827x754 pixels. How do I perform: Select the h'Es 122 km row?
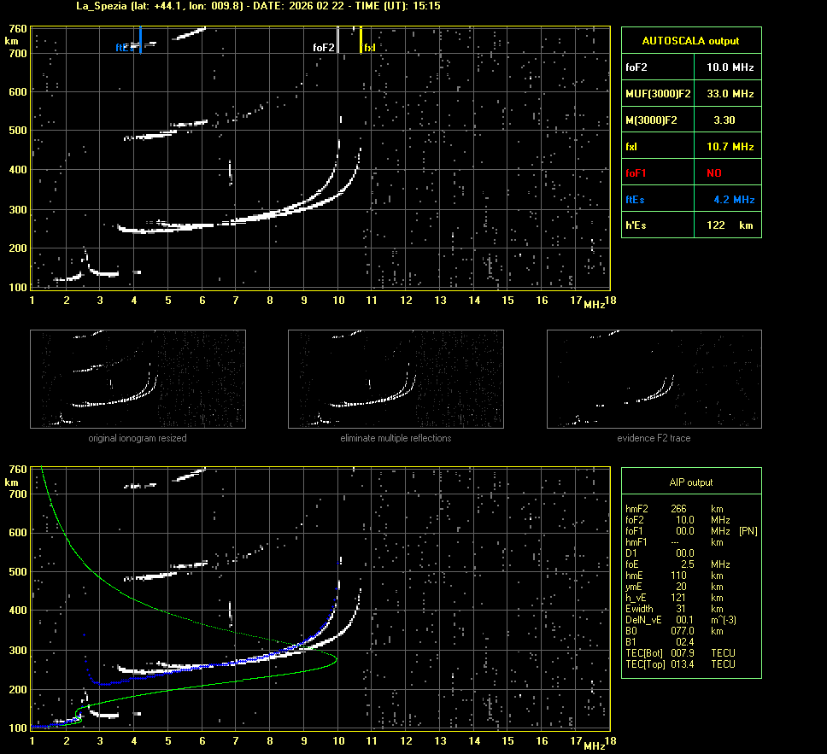690,225
